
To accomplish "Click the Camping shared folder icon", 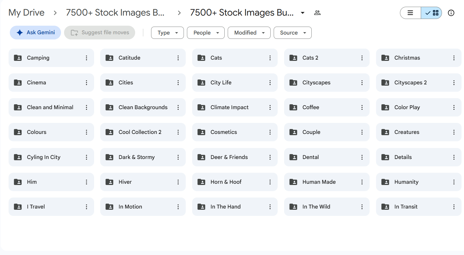I will 18,58.
